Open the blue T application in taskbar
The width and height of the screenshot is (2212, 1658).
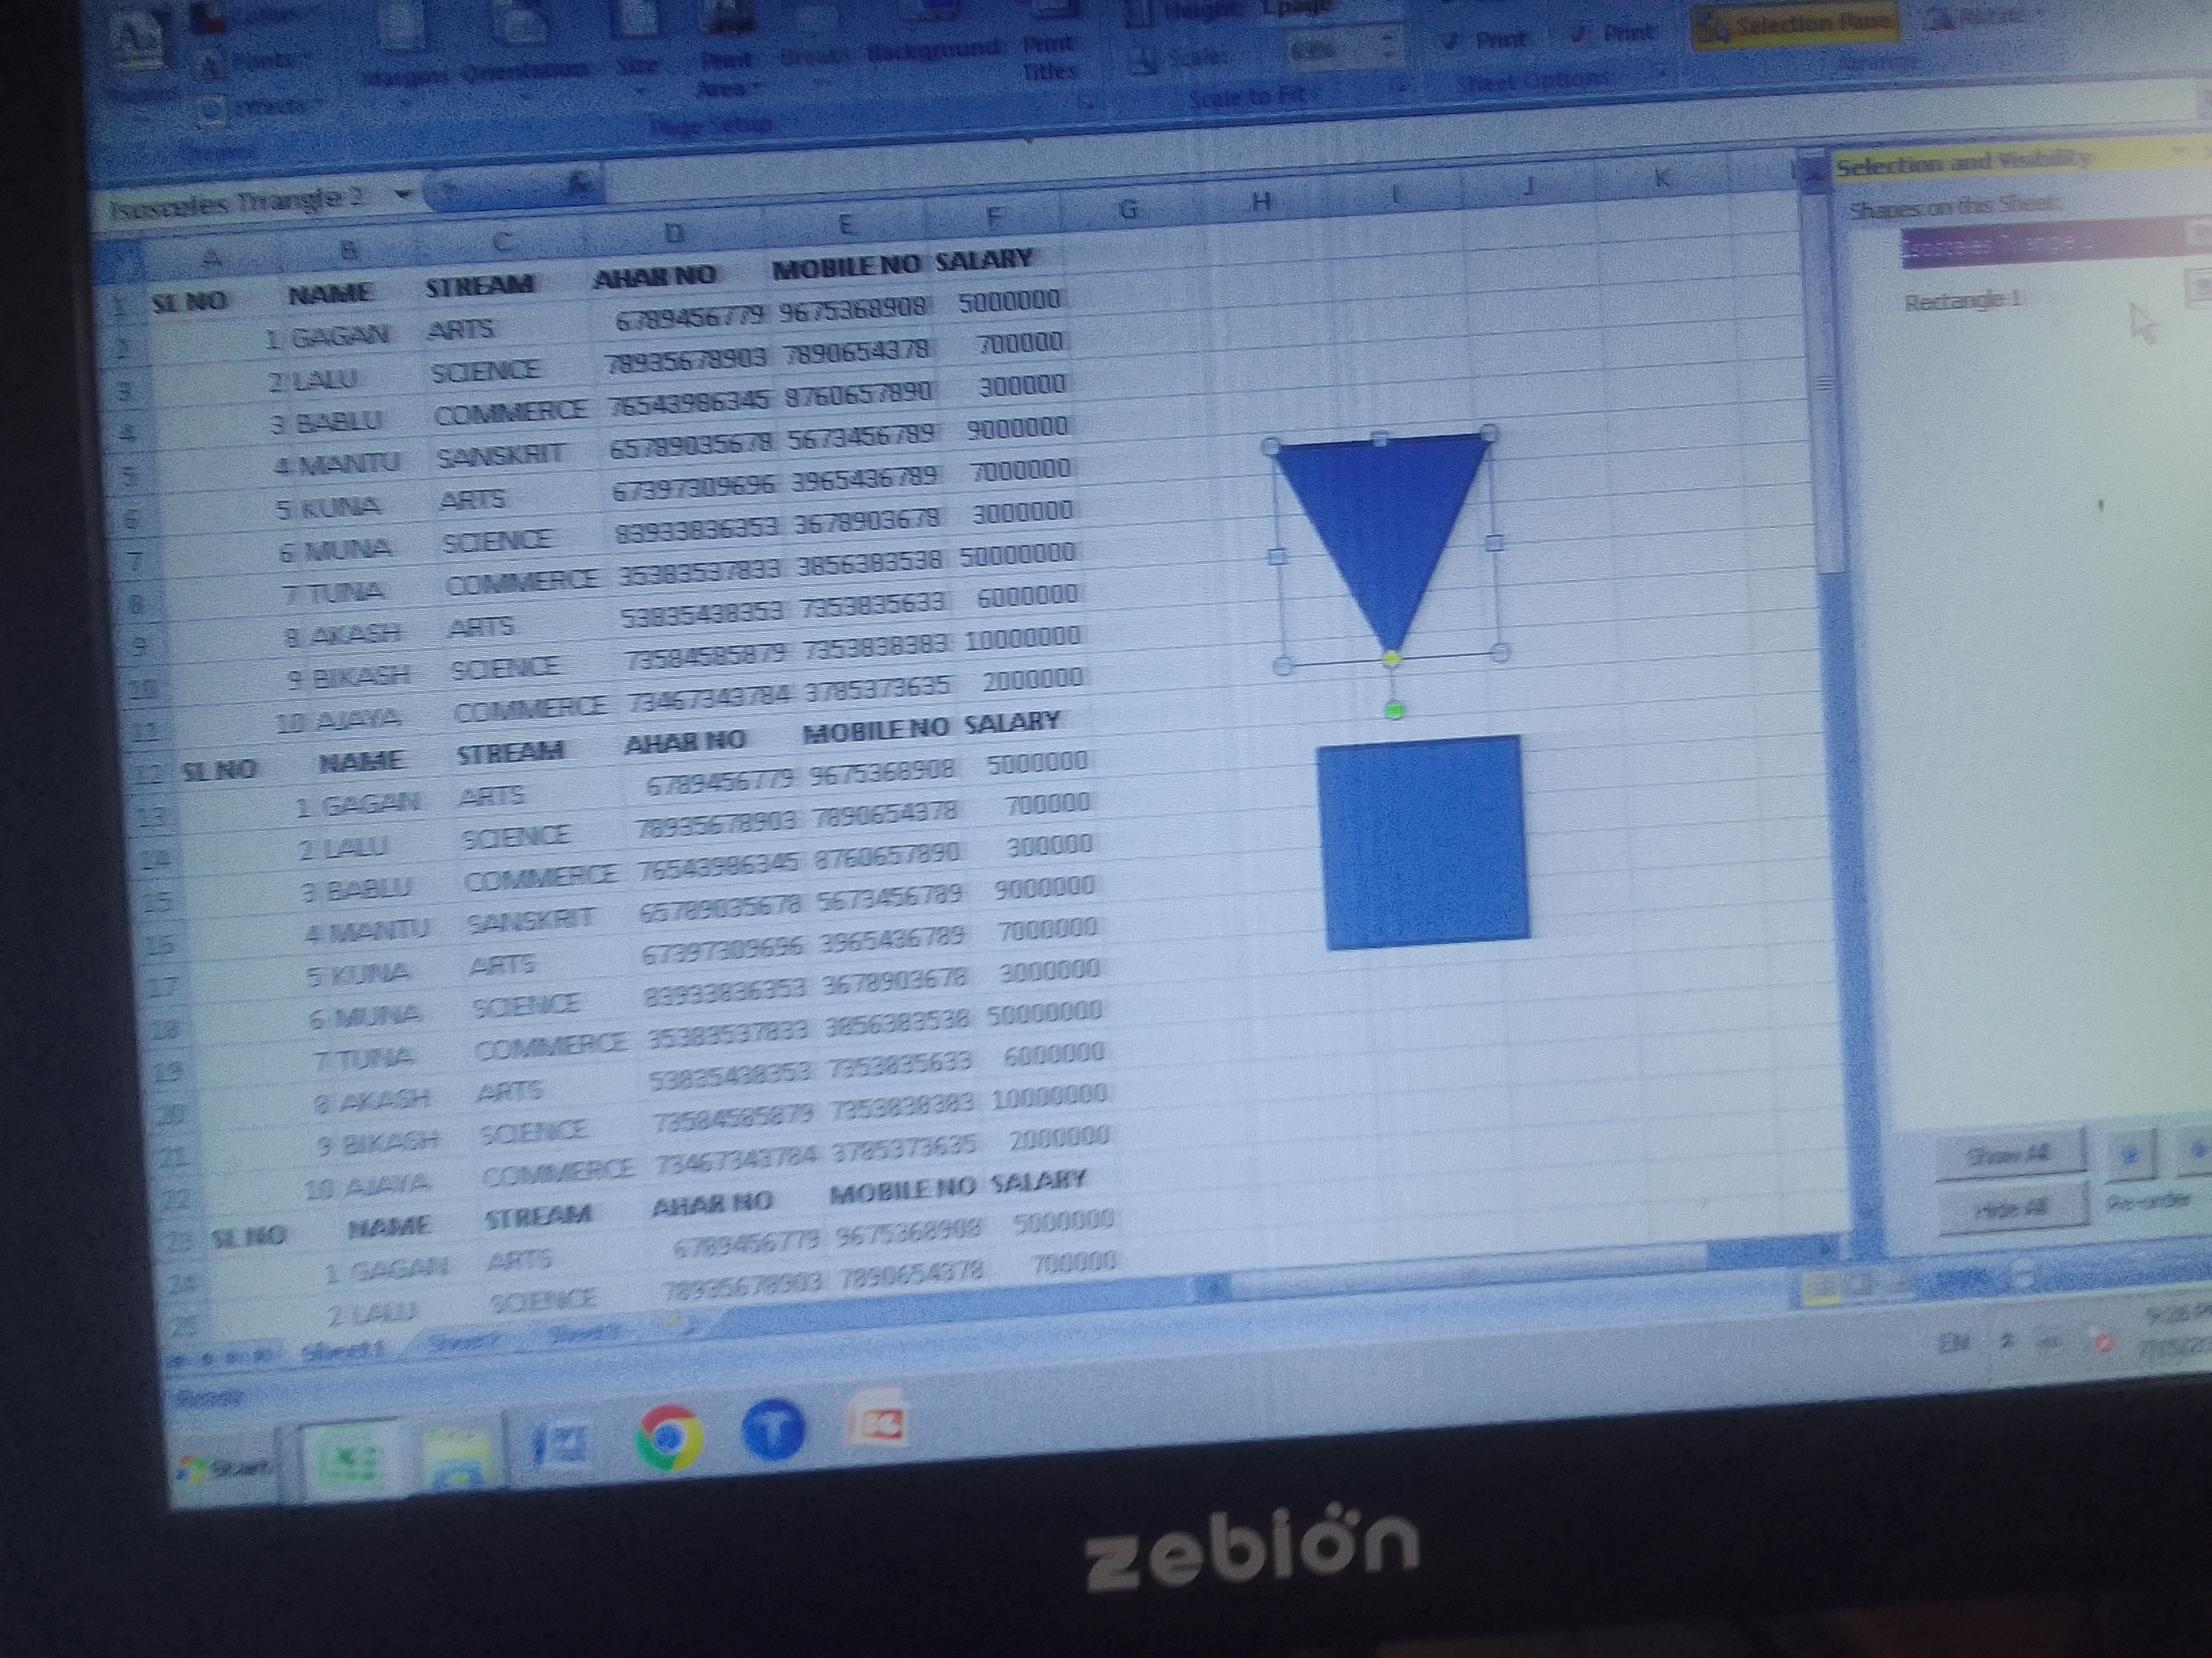point(773,1429)
